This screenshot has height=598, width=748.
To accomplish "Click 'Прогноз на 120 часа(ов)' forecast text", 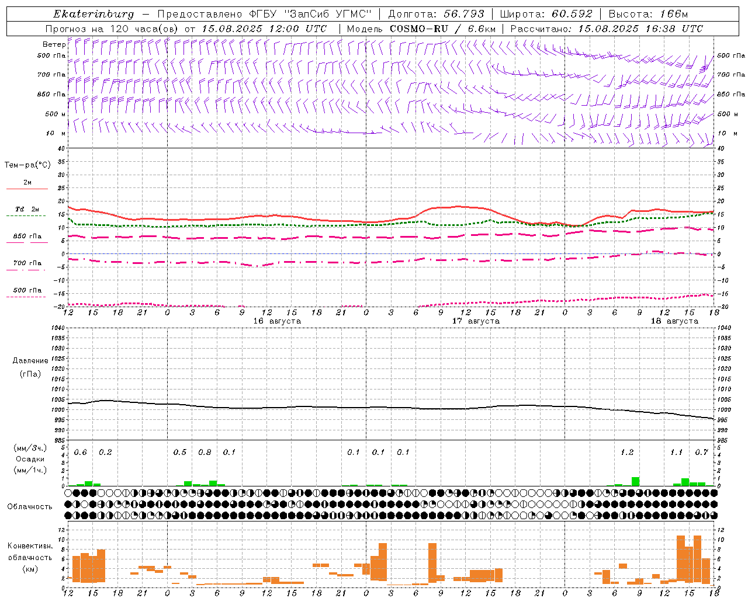I will pyautogui.click(x=112, y=29).
